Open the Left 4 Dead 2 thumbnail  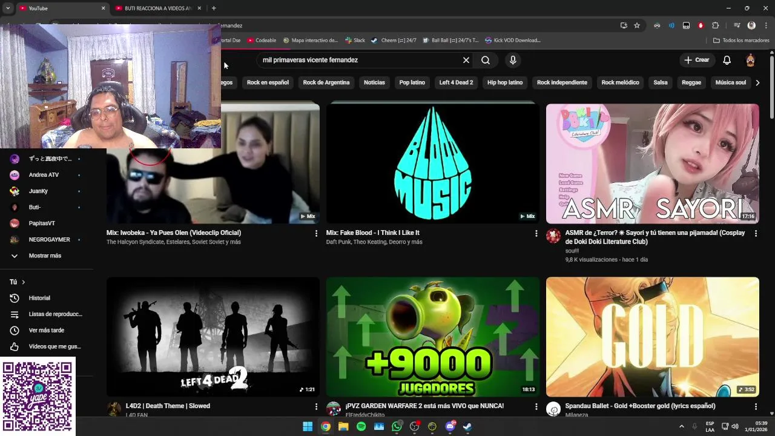[x=213, y=337]
